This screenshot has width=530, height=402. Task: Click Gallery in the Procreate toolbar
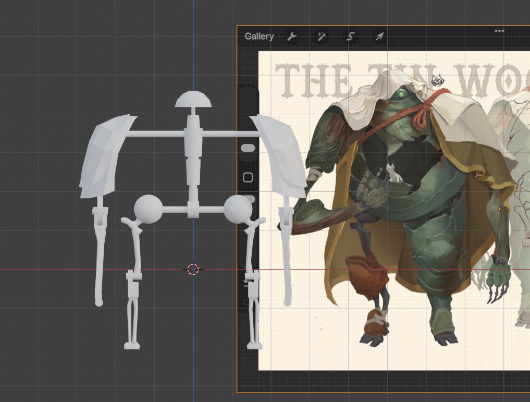pyautogui.click(x=259, y=36)
